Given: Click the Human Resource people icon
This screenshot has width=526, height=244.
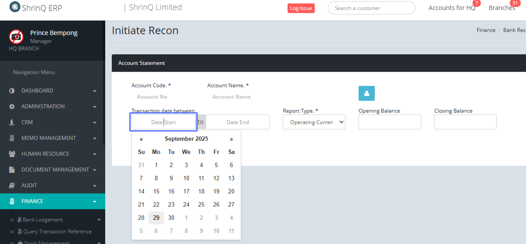Looking at the screenshot, I should (12, 154).
